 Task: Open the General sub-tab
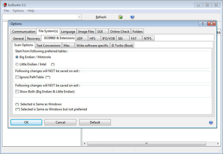(x=19, y=39)
